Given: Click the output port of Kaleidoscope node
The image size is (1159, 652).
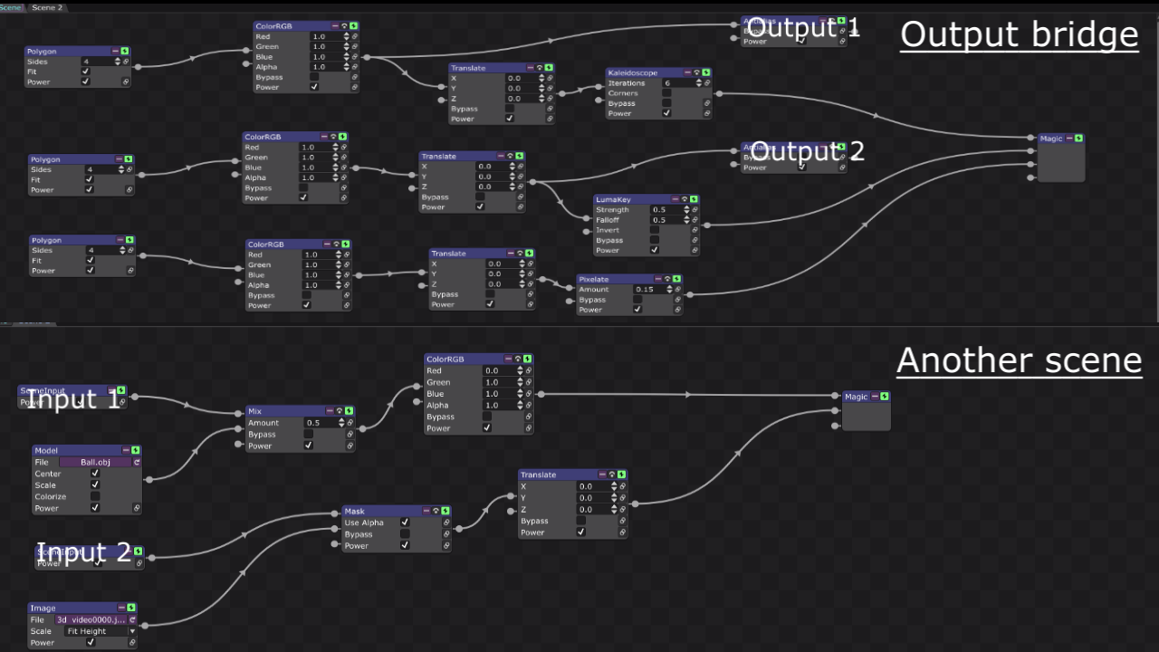Looking at the screenshot, I should coord(718,93).
